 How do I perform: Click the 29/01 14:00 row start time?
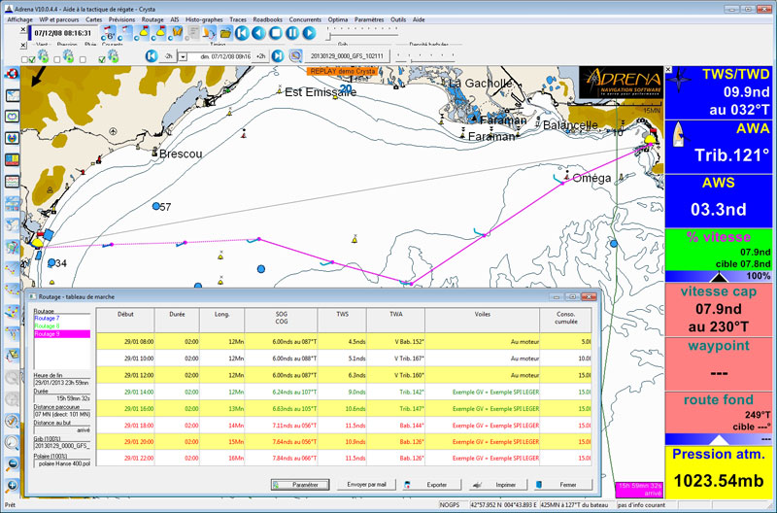(139, 393)
